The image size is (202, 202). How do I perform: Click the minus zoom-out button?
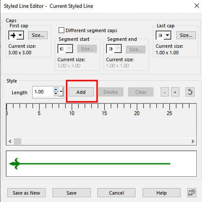point(165,92)
